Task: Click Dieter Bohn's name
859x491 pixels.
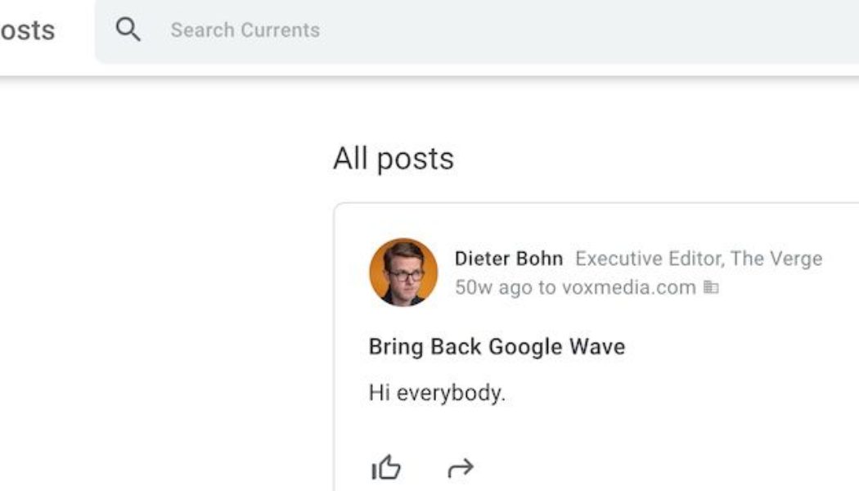Action: pyautogui.click(x=508, y=258)
